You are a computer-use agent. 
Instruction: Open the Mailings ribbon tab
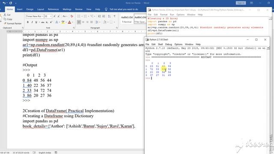(x=67, y=9)
